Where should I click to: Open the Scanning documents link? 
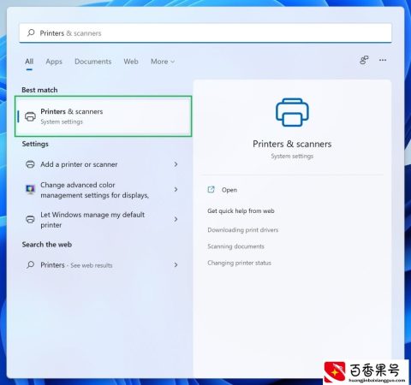[x=235, y=246]
